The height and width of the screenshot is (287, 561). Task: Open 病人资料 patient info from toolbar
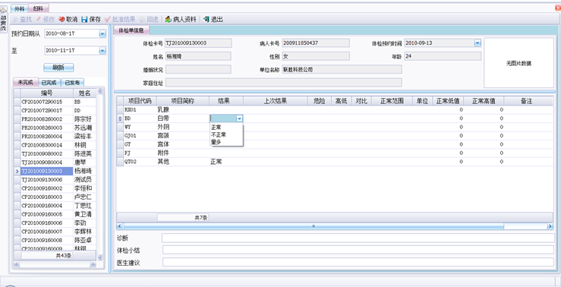(169, 19)
